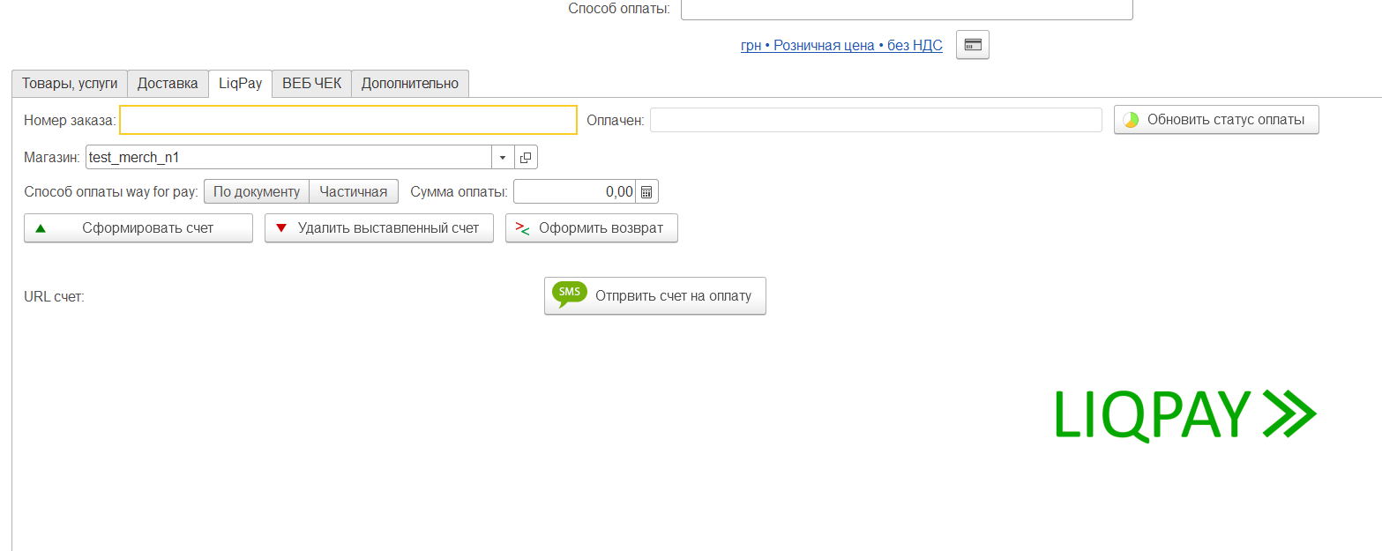The width and height of the screenshot is (1382, 551).
Task: Click Обновить статус оплаты button
Action: [1216, 120]
